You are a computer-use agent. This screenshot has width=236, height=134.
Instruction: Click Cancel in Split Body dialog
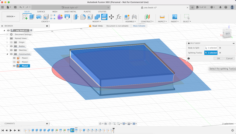(229, 59)
